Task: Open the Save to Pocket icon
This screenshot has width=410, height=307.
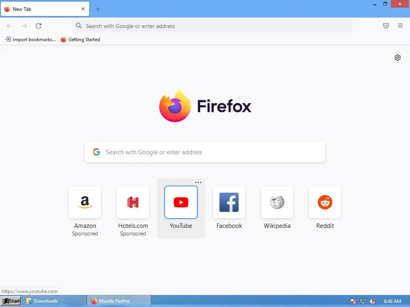Action: click(x=386, y=26)
